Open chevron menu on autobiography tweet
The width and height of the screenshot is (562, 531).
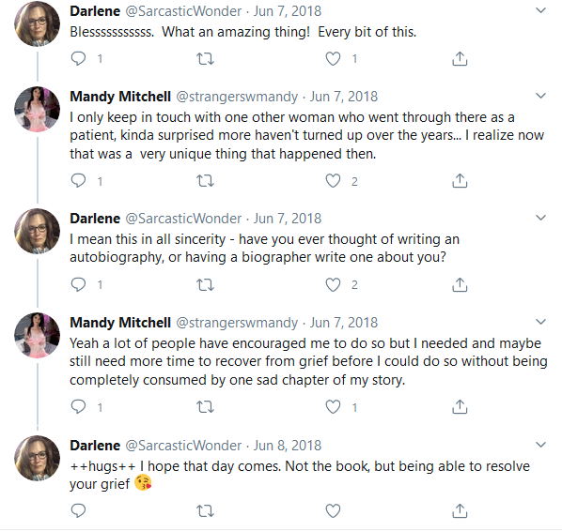540,218
